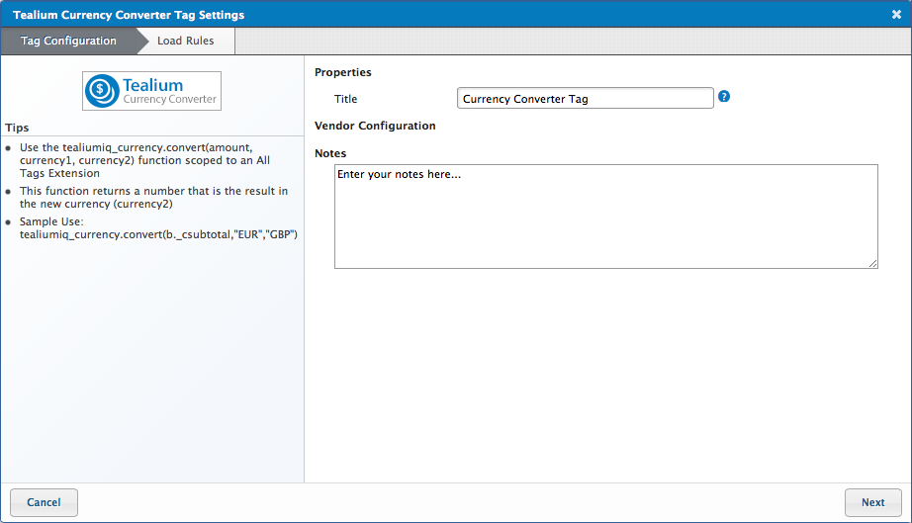Click inside the Notes text area
The height and width of the screenshot is (523, 912).
(x=605, y=216)
